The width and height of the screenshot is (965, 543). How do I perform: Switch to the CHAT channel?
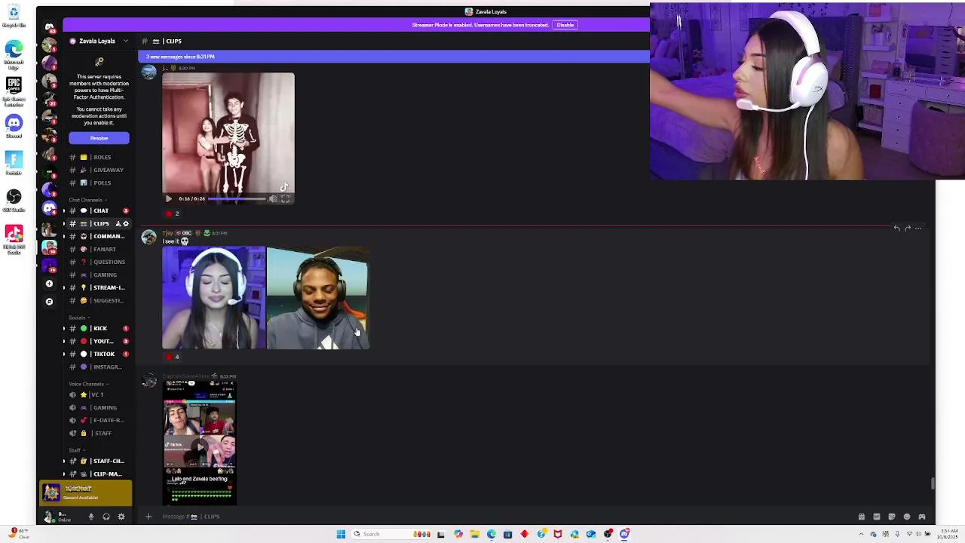pos(99,210)
